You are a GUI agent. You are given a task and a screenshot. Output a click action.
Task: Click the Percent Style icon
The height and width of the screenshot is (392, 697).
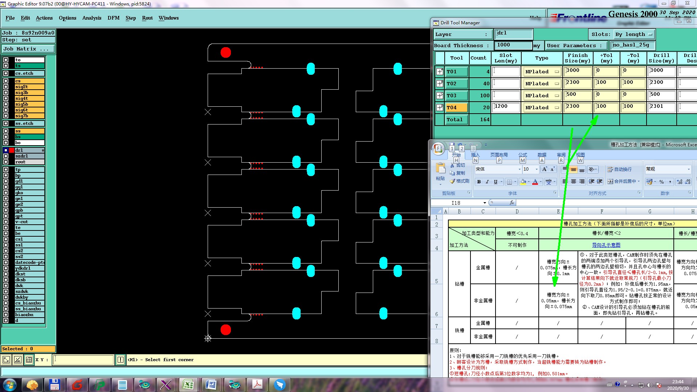pyautogui.click(x=661, y=181)
